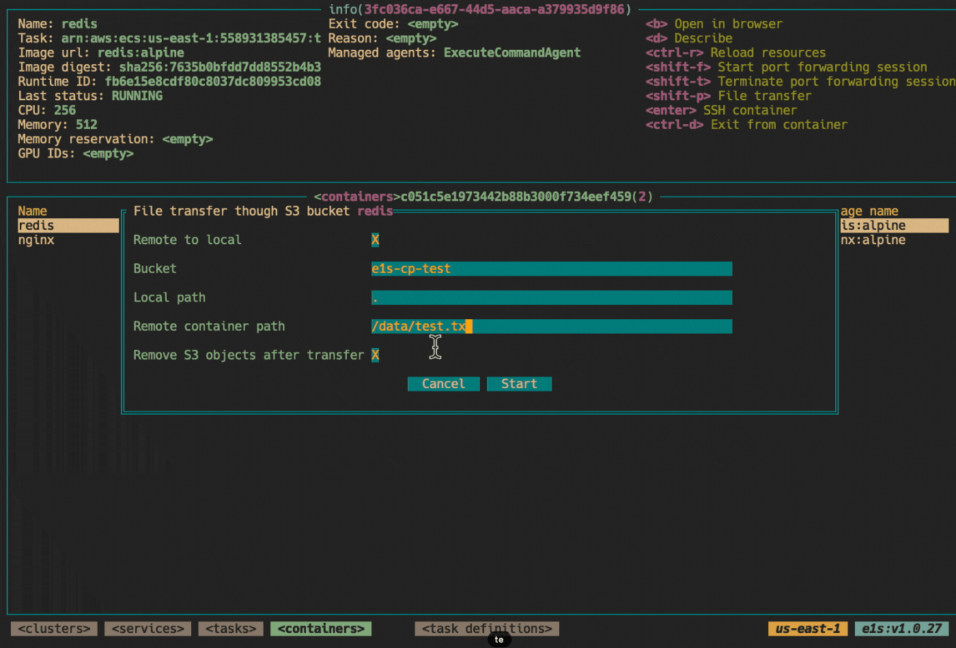This screenshot has width=956, height=648.
Task: Click the Image url redis:alpine value
Action: point(141,53)
